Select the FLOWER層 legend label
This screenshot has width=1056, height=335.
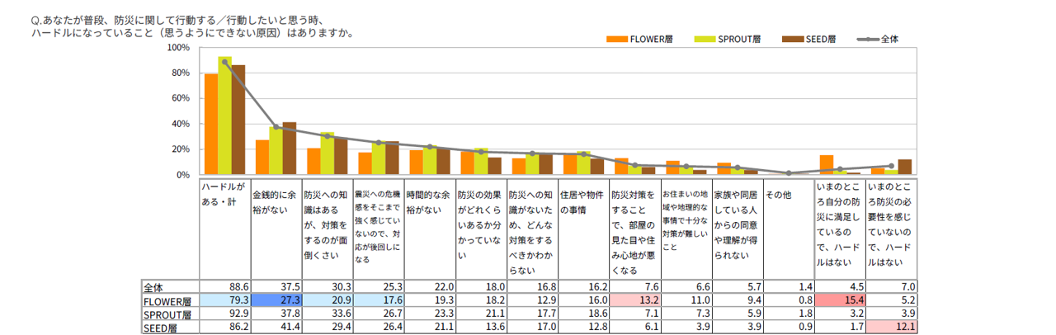(651, 39)
